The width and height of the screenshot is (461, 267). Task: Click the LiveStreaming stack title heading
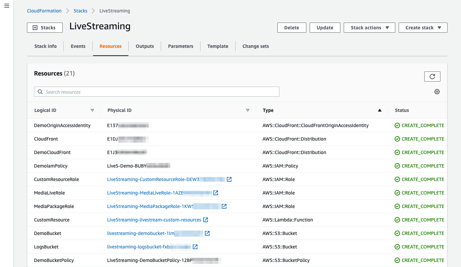pyautogui.click(x=100, y=26)
